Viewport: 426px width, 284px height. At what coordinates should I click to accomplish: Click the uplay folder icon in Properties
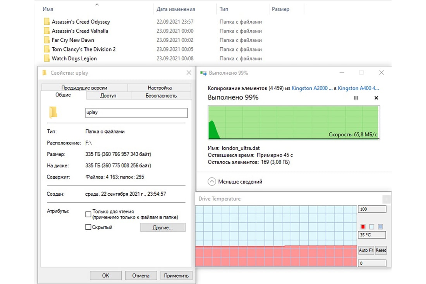click(x=53, y=112)
